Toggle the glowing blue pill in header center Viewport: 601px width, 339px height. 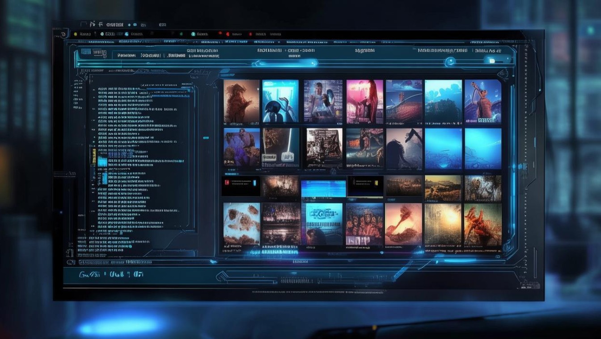286,63
